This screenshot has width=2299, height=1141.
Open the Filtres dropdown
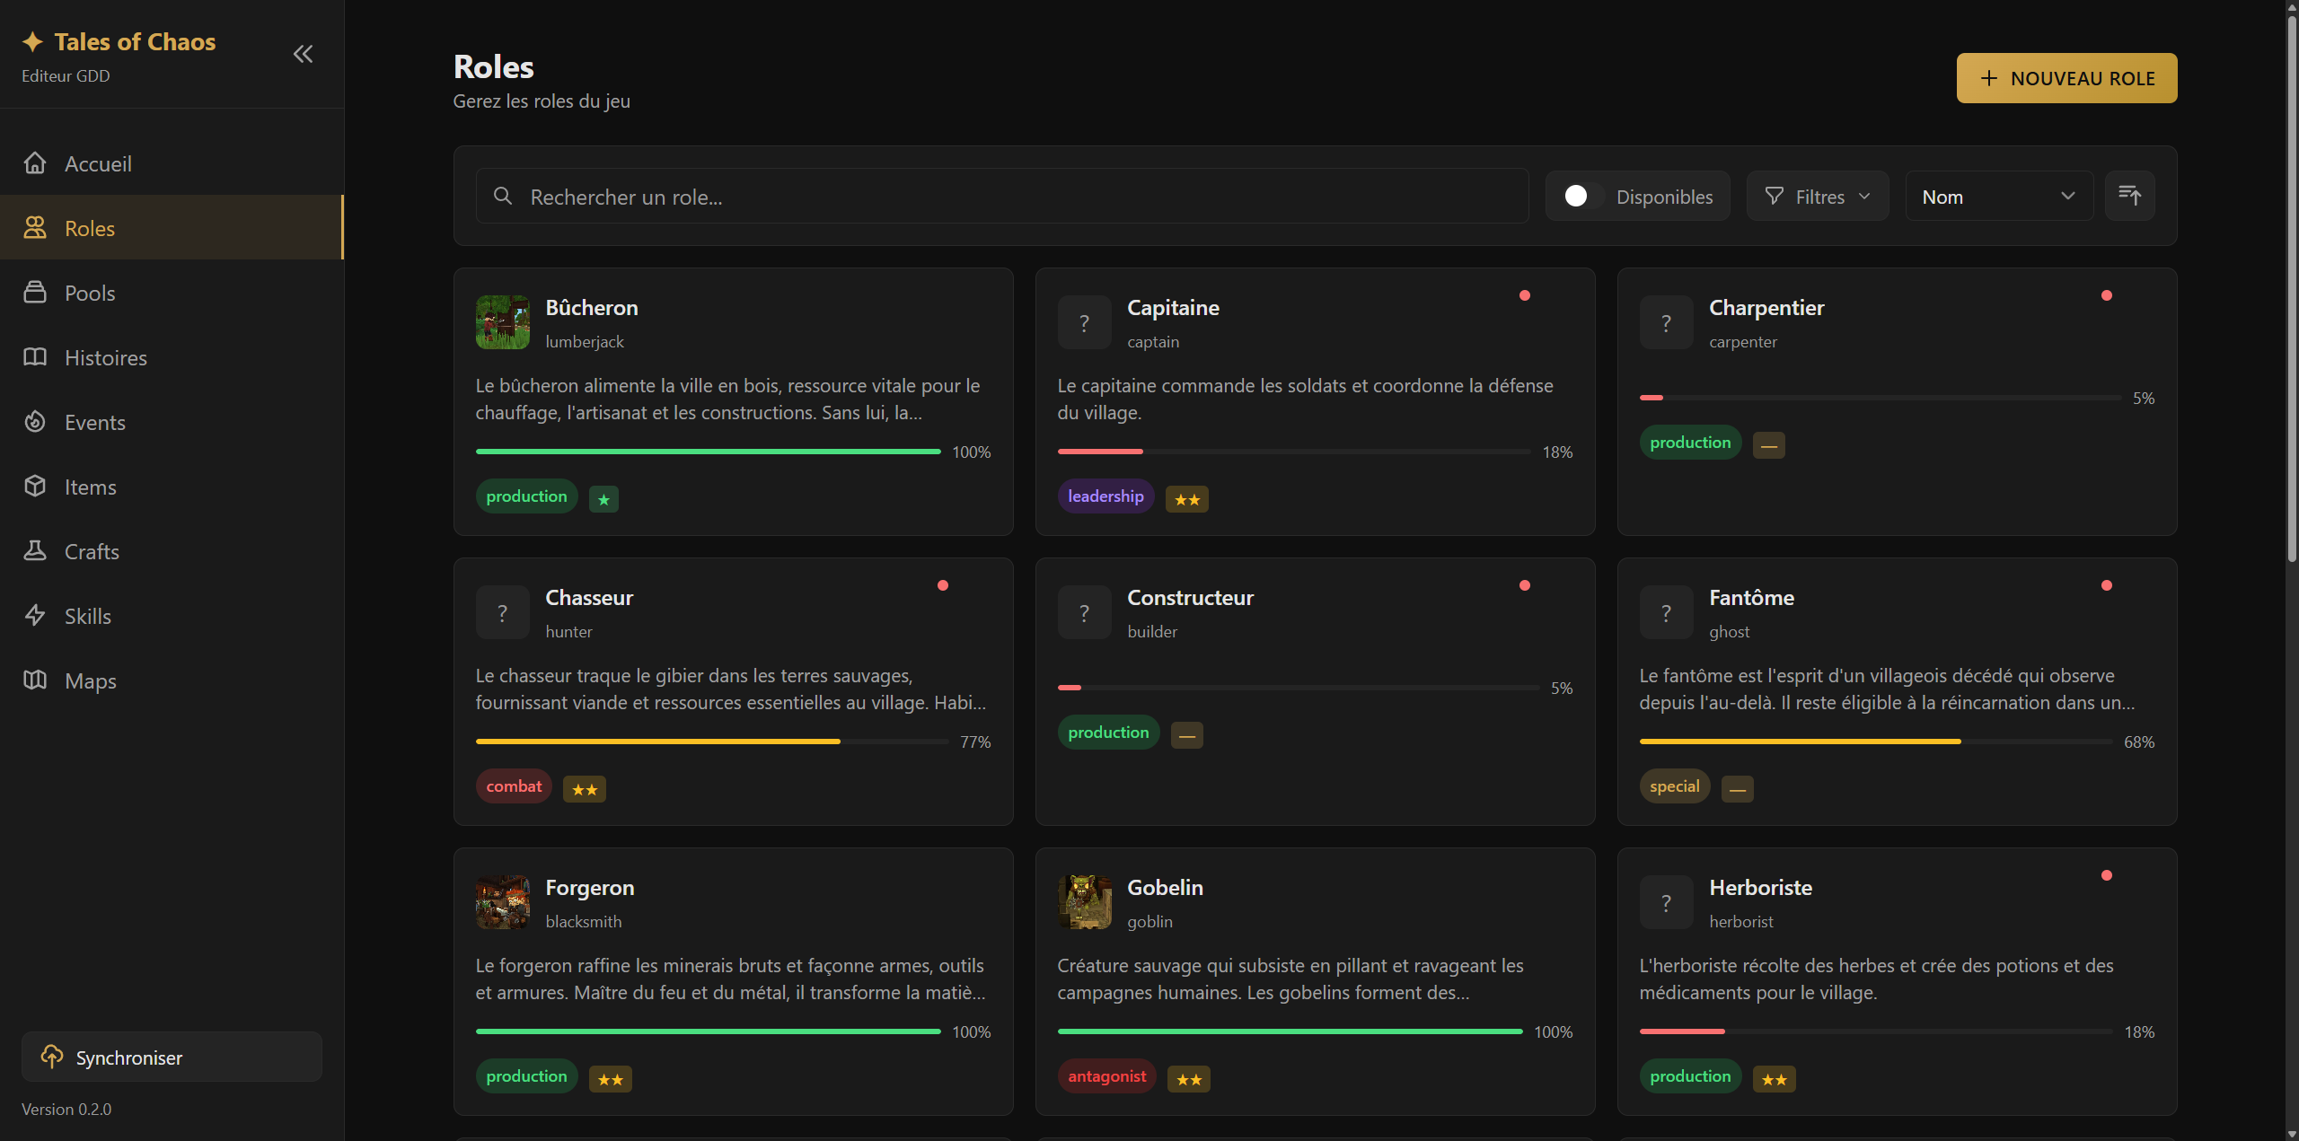tap(1817, 196)
